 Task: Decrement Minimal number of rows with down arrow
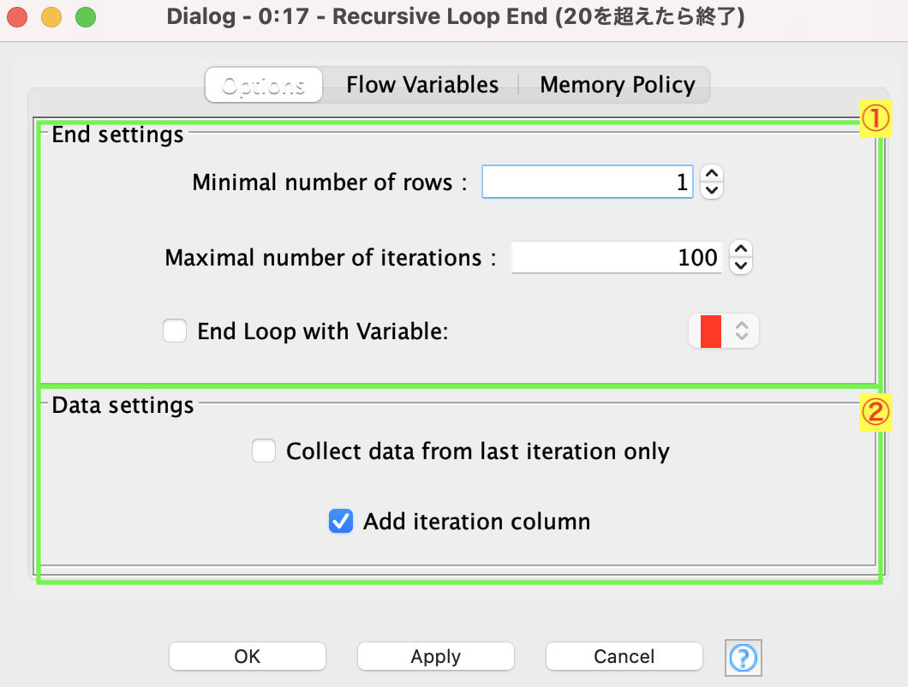[x=711, y=189]
